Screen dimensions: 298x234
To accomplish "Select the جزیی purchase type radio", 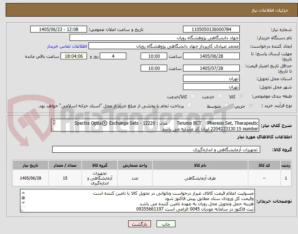I will [x=251, y=105].
